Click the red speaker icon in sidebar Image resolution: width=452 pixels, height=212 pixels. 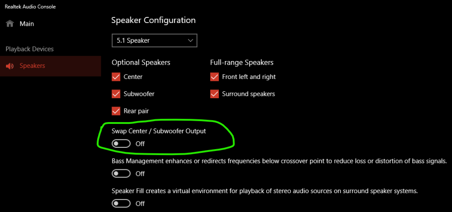[10, 66]
